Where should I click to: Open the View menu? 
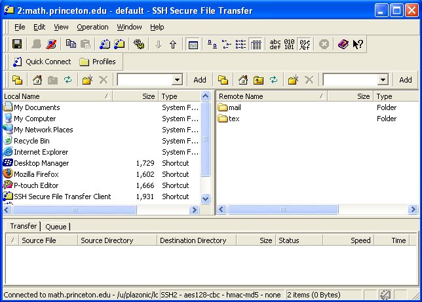[61, 27]
